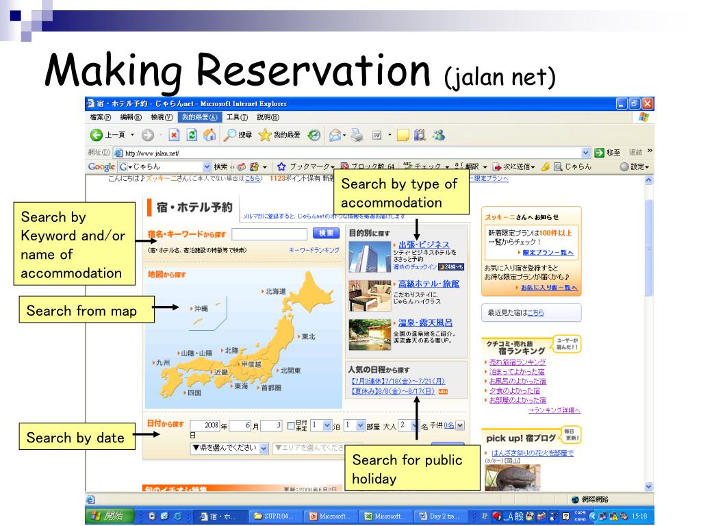The height and width of the screenshot is (526, 701).
Task: Open the adults count dropdown
Action: click(415, 425)
